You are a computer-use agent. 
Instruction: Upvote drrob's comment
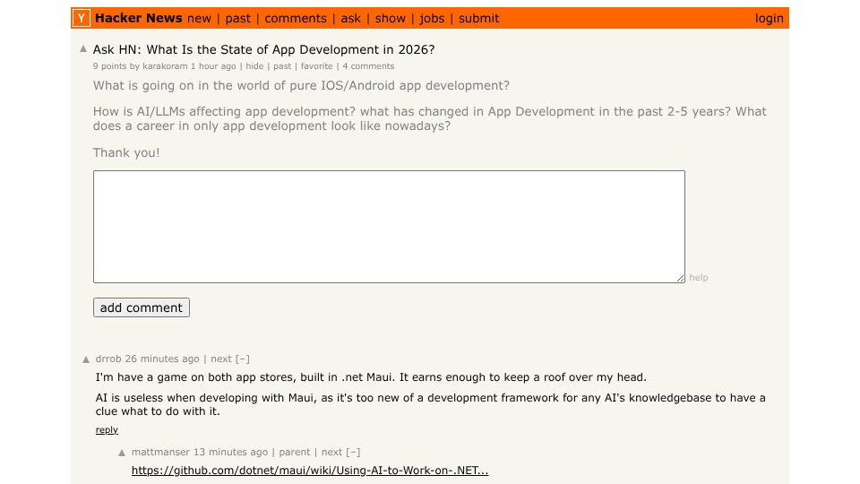[x=86, y=360]
